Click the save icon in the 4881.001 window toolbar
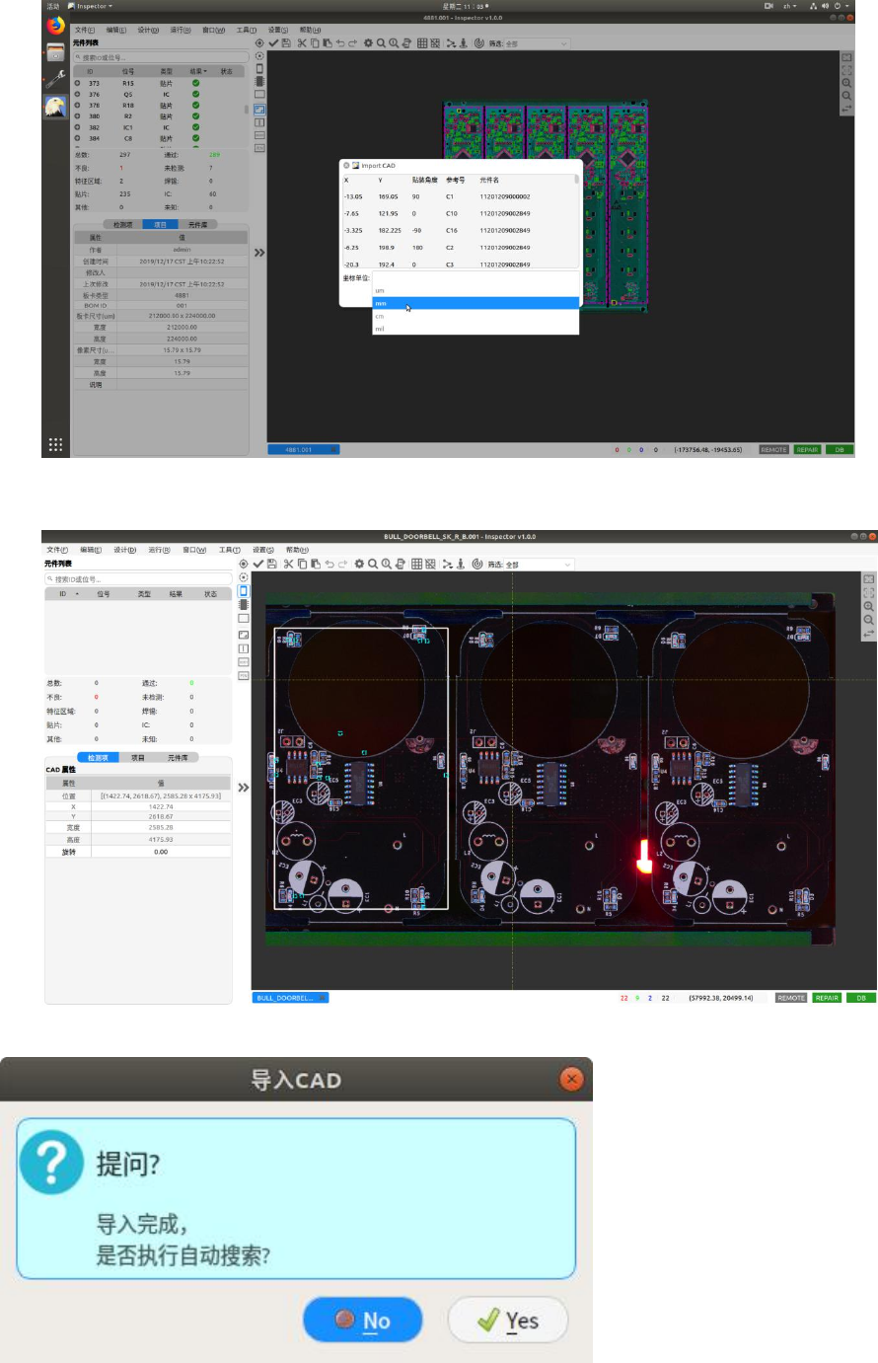Screen dimensions: 878x1363 click(x=286, y=43)
